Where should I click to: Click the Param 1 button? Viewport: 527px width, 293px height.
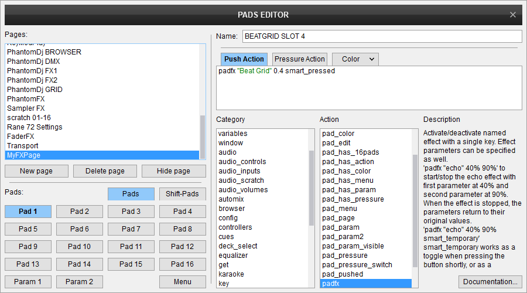[28, 282]
